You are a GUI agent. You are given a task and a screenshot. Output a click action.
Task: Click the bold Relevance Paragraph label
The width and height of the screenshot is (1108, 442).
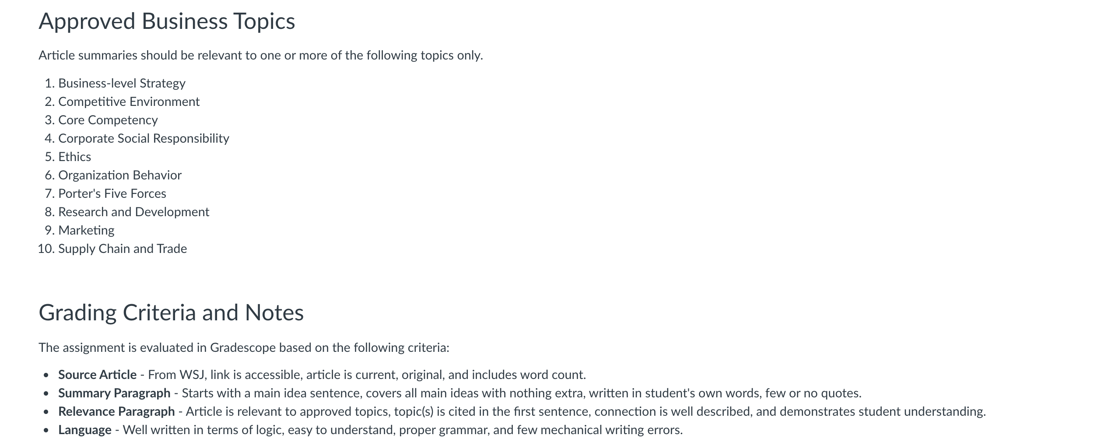[x=116, y=411]
